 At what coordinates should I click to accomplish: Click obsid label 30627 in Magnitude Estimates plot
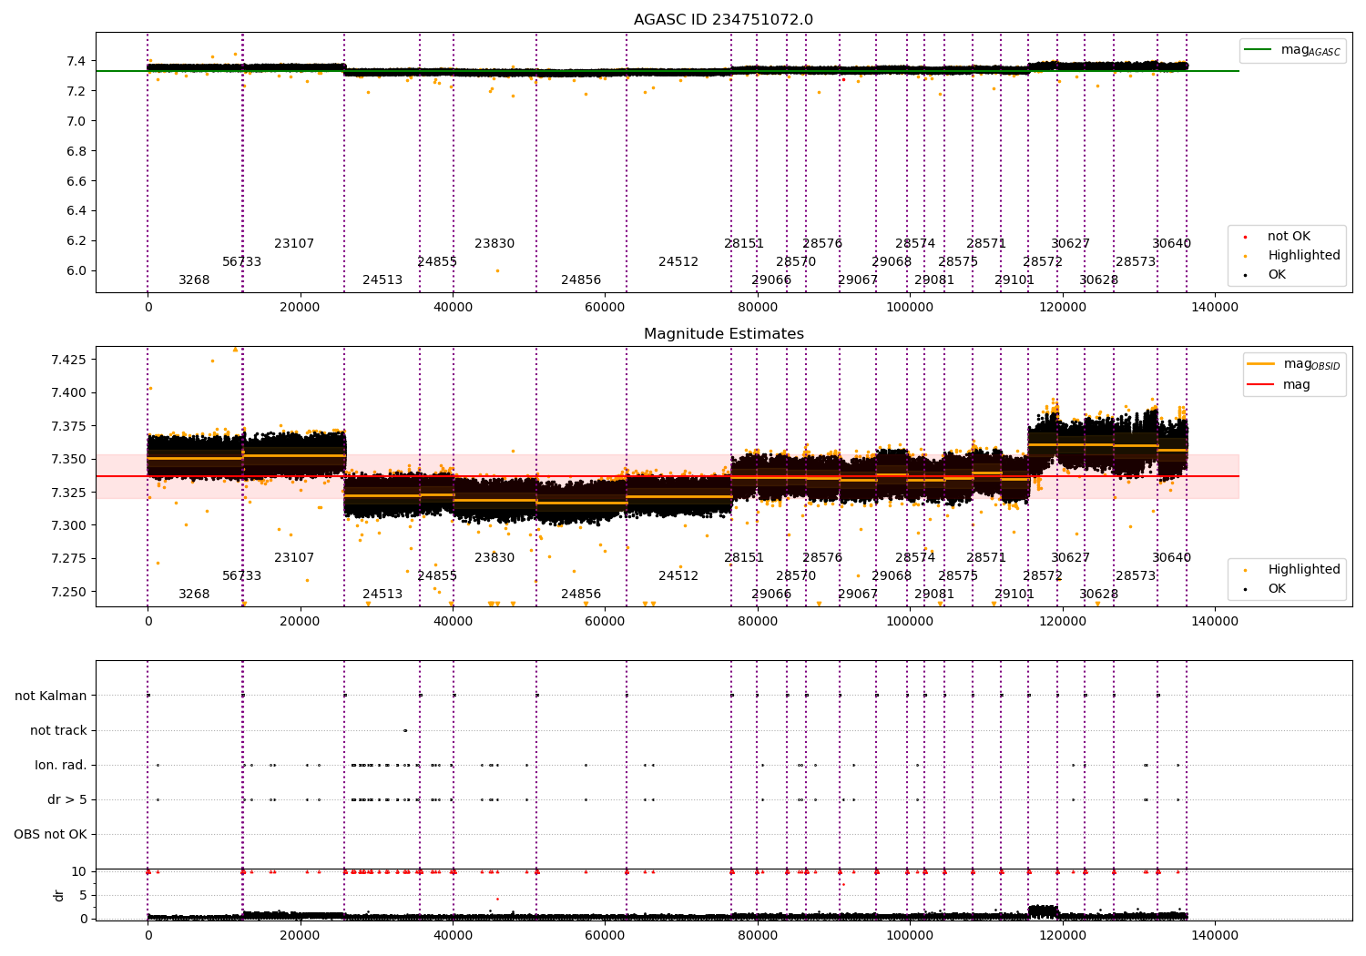[1070, 558]
